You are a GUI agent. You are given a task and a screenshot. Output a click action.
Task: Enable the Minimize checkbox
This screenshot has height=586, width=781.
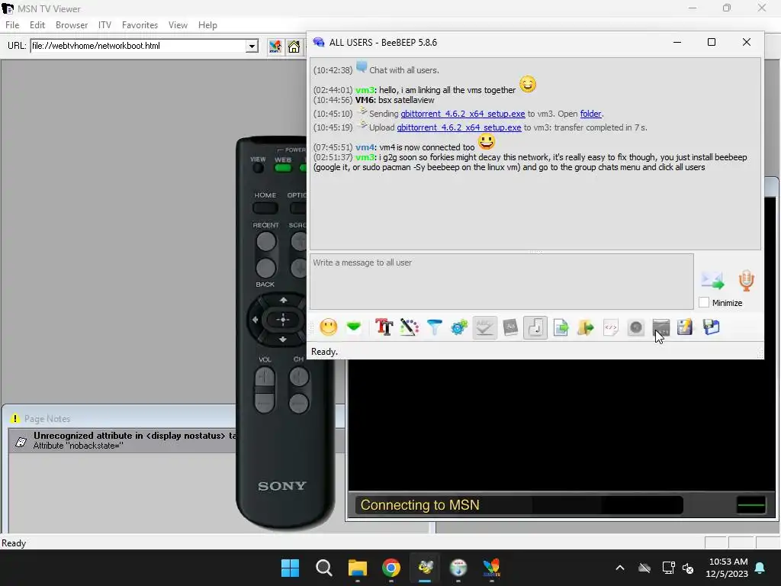704,302
